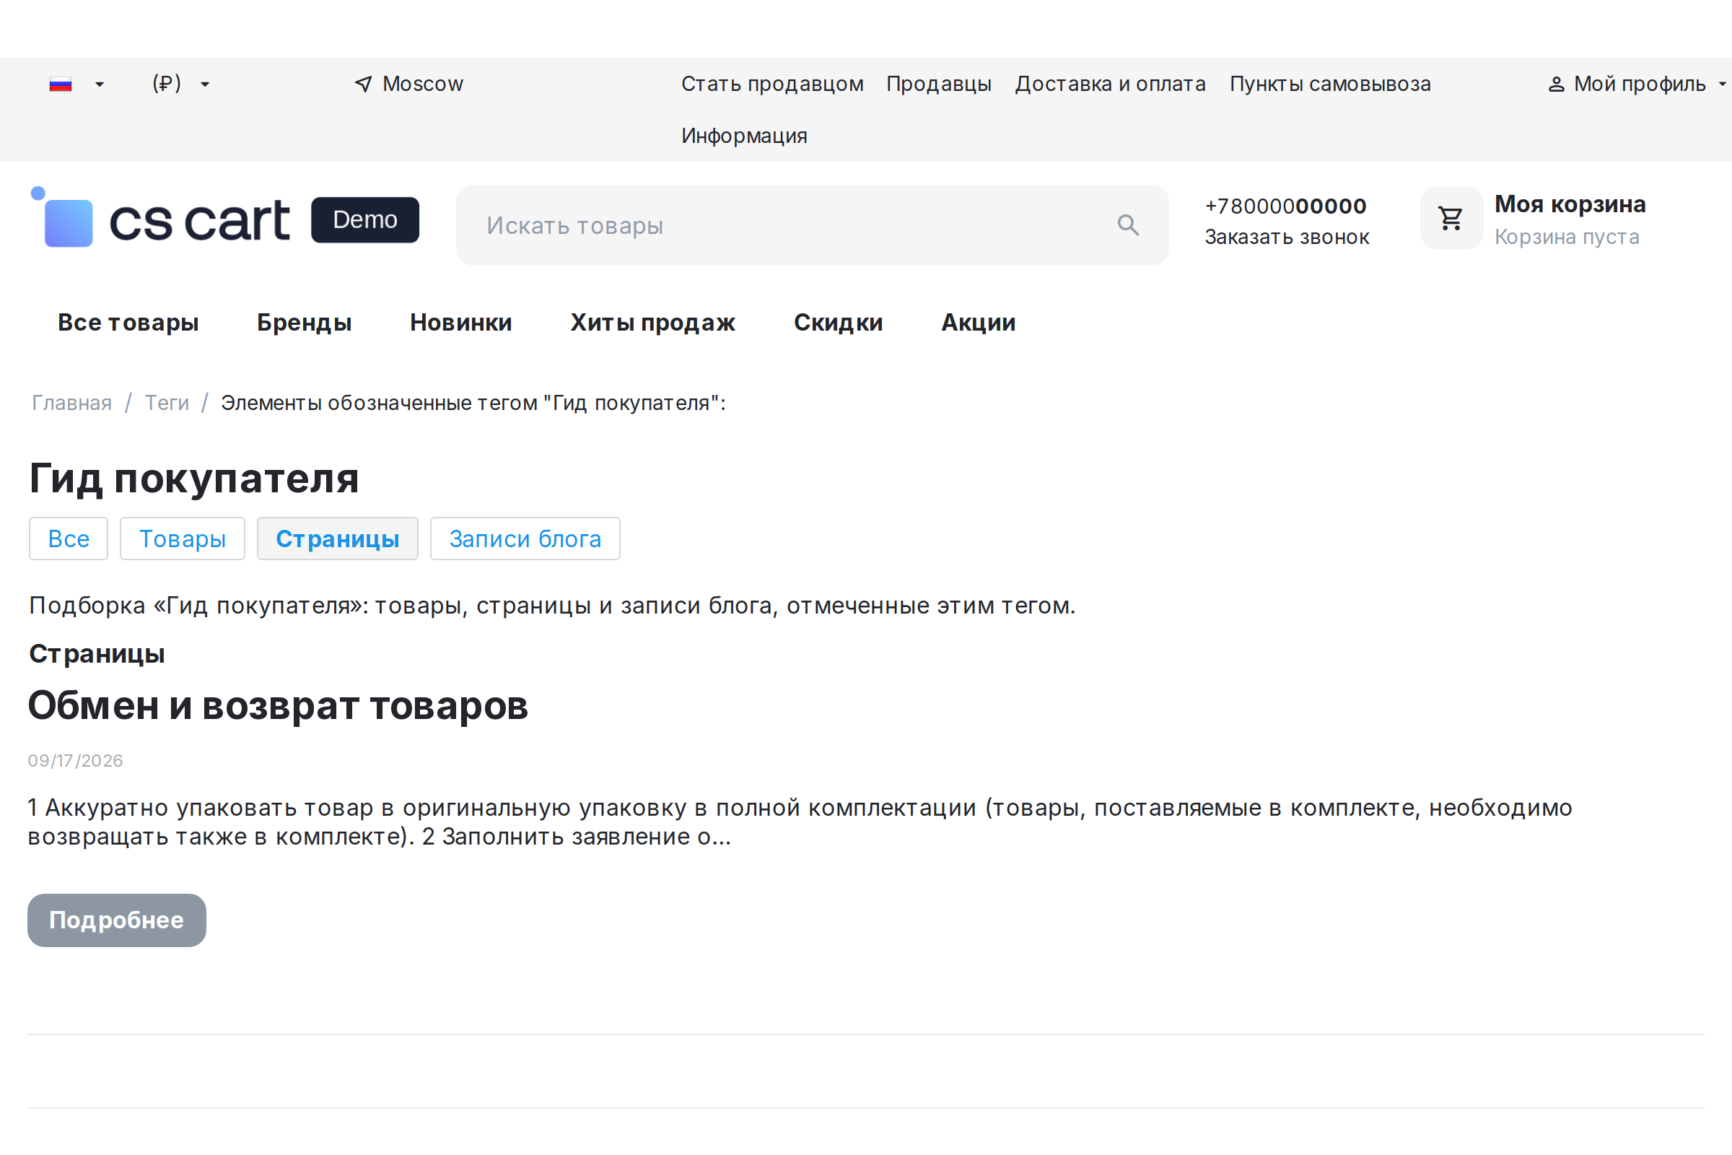The height and width of the screenshot is (1155, 1732).
Task: Go to Теги breadcrumb
Action: tap(167, 403)
